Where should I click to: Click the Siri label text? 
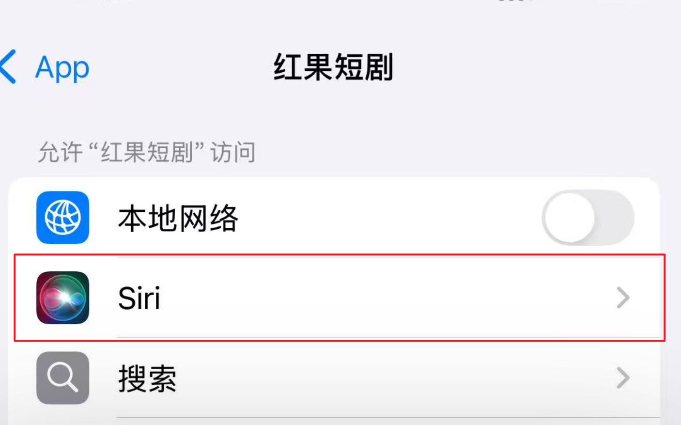139,298
